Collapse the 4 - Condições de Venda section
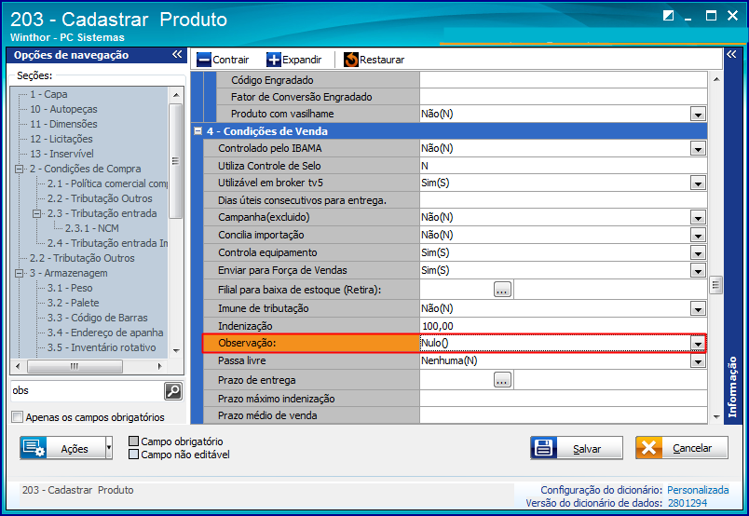The width and height of the screenshot is (749, 516). (197, 131)
